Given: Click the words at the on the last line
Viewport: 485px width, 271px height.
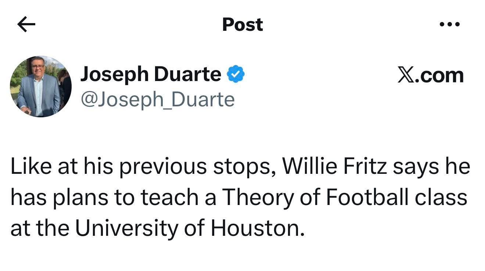Looking at the screenshot, I should tap(40, 228).
